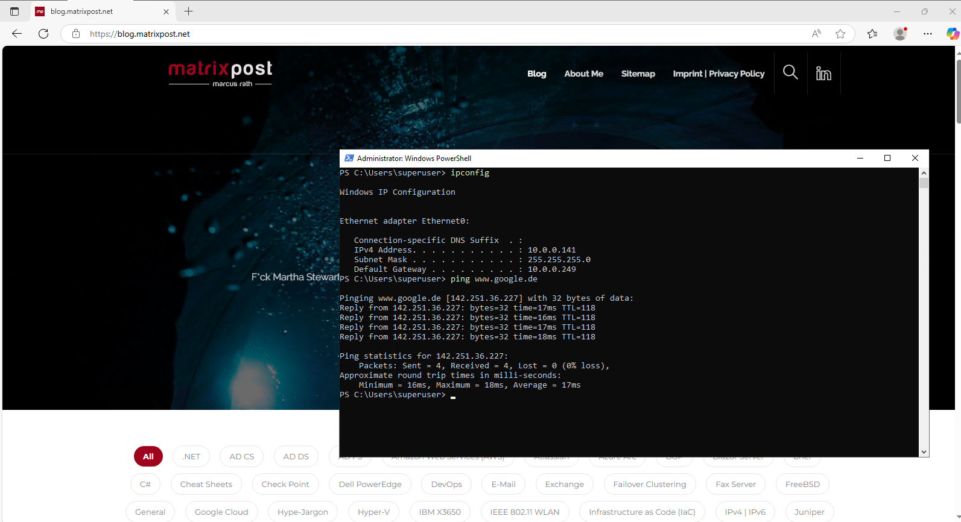Click PowerShell scrollbar up arrow

pyautogui.click(x=924, y=173)
